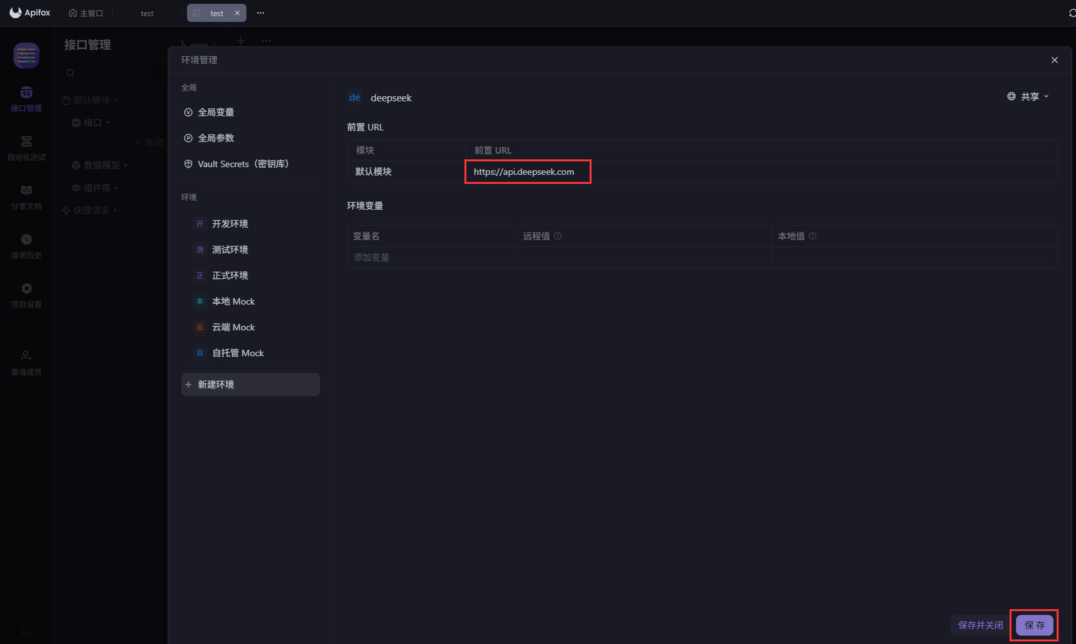Close the 环境管理 dialog
Viewport: 1076px width, 644px height.
coord(1055,60)
